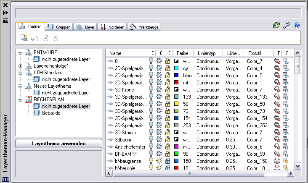Collapse the RECHTSPLAN theme node

click(21, 99)
